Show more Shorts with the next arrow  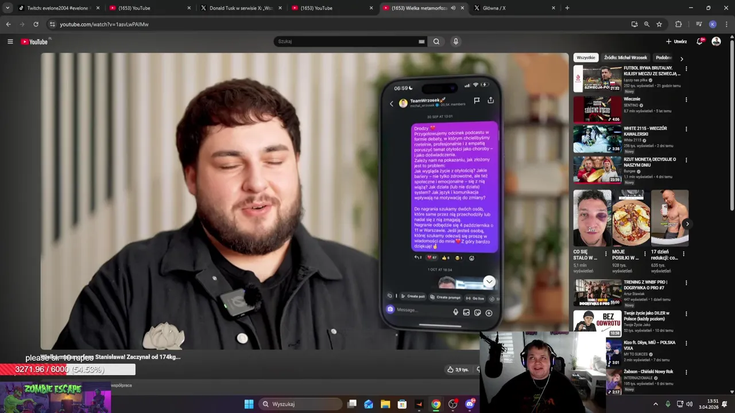coord(687,224)
